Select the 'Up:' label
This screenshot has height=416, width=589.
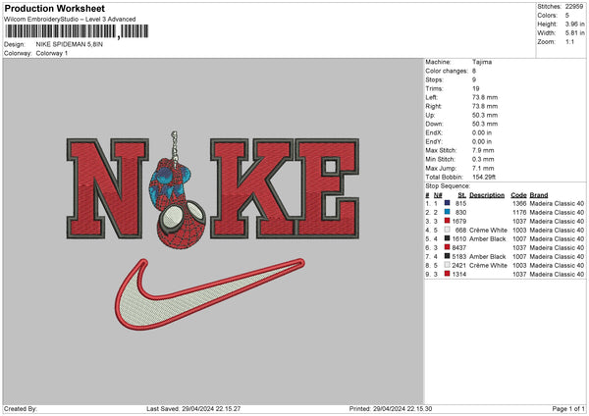[430, 115]
